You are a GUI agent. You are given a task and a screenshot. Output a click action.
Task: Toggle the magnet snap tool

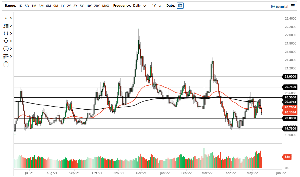point(6,64)
